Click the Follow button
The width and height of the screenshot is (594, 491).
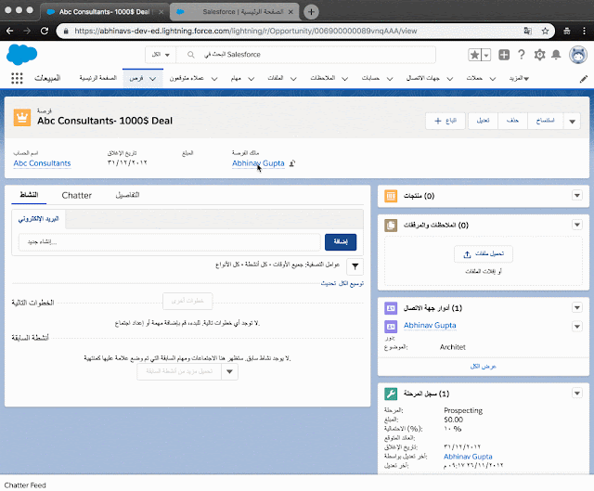[x=445, y=121]
